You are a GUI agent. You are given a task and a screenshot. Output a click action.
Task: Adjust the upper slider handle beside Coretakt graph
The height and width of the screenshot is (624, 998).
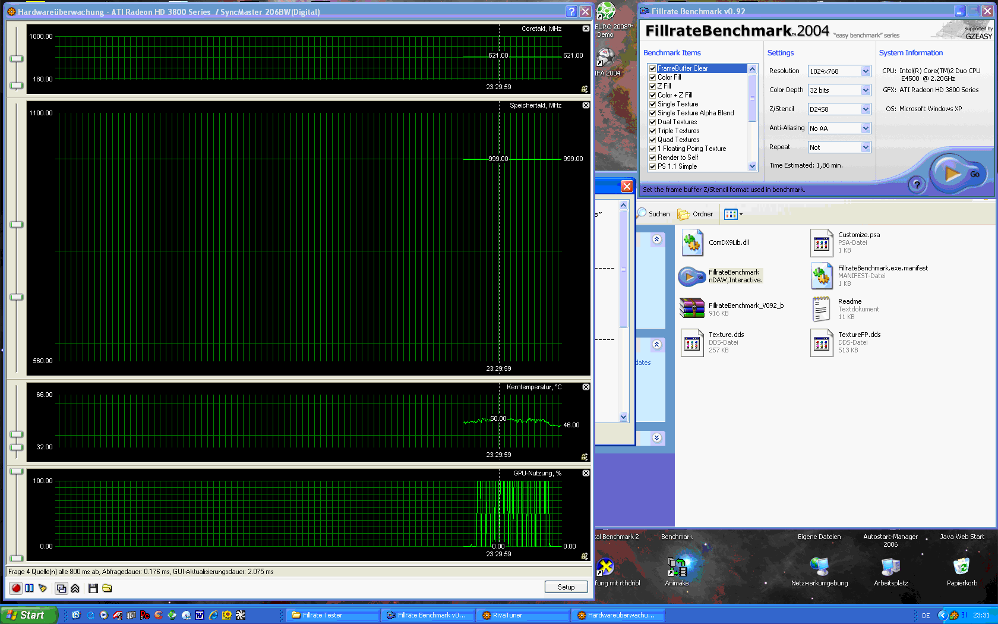pyautogui.click(x=17, y=58)
